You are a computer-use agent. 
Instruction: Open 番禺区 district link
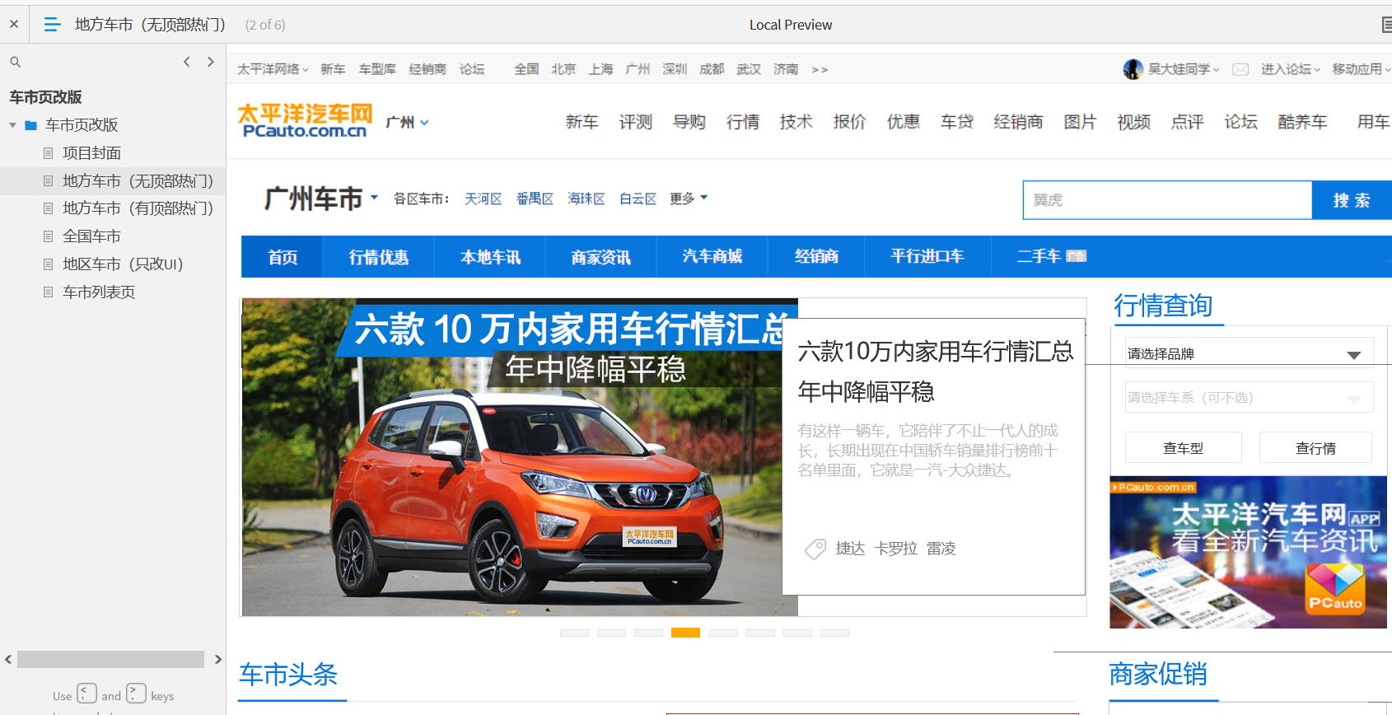coord(535,199)
